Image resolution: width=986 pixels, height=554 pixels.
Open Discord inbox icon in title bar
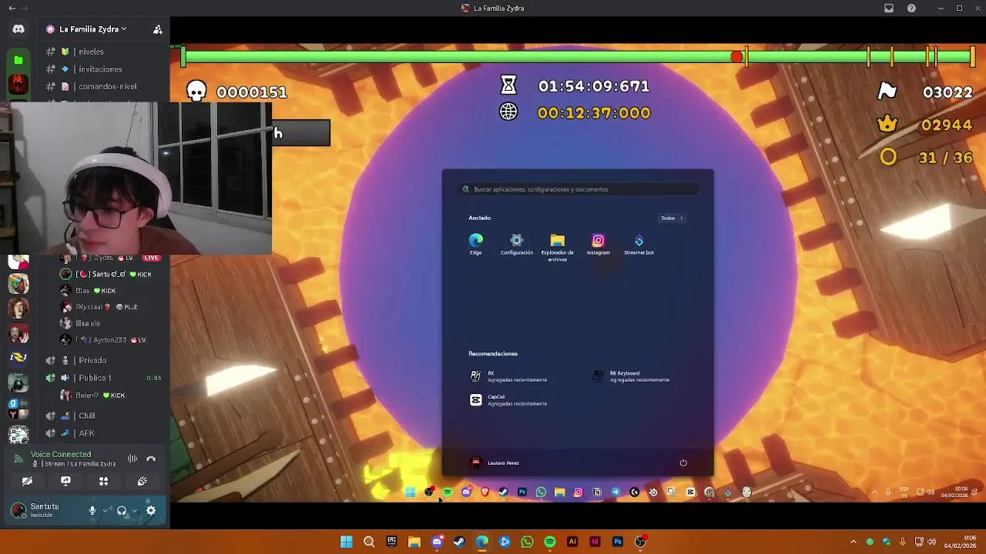coord(889,8)
